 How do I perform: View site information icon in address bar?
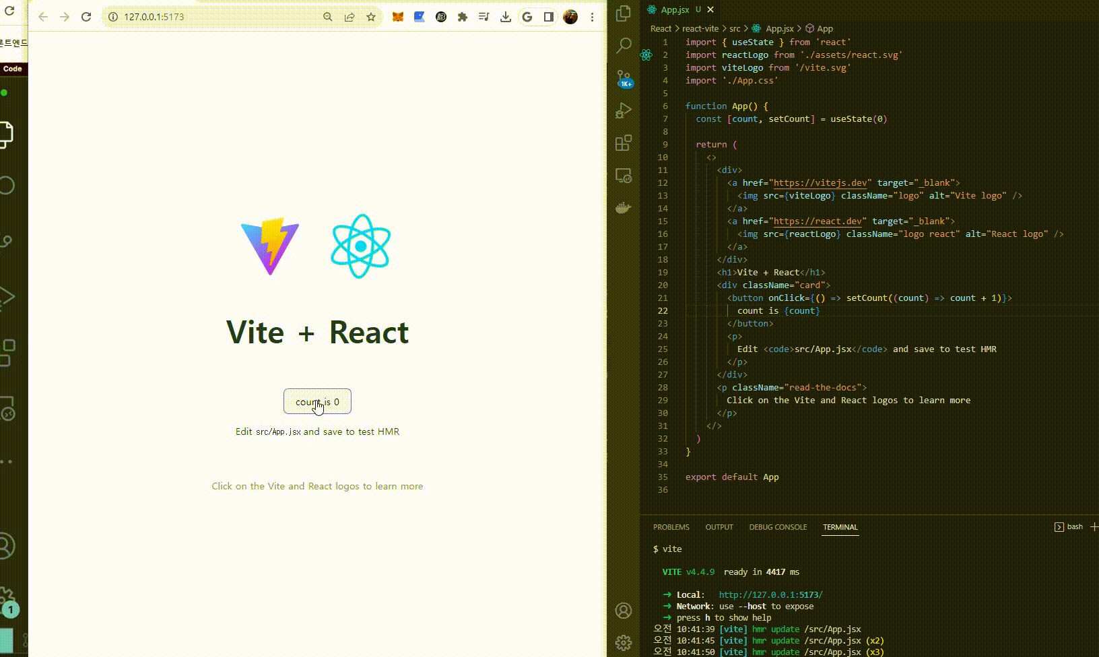(x=113, y=17)
